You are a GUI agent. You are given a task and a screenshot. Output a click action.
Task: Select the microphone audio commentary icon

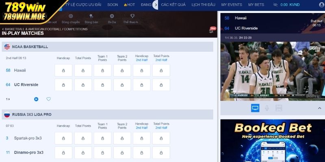click(267, 108)
